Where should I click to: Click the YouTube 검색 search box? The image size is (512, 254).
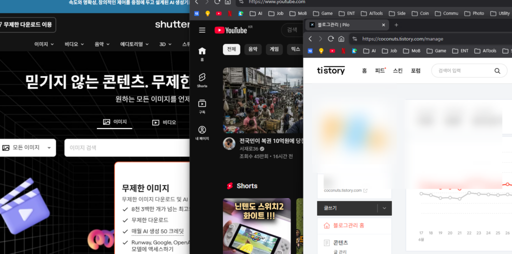tap(292, 30)
